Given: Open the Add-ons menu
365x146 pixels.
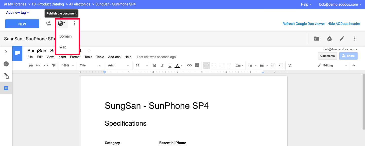Looking at the screenshot, I should [x=114, y=57].
